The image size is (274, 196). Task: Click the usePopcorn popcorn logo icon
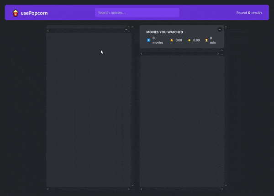tap(16, 13)
